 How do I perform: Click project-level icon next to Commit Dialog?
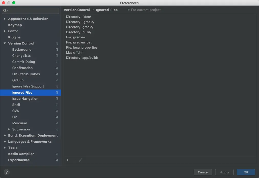point(57,62)
